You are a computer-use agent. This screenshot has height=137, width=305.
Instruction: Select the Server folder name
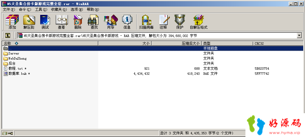click(14, 53)
